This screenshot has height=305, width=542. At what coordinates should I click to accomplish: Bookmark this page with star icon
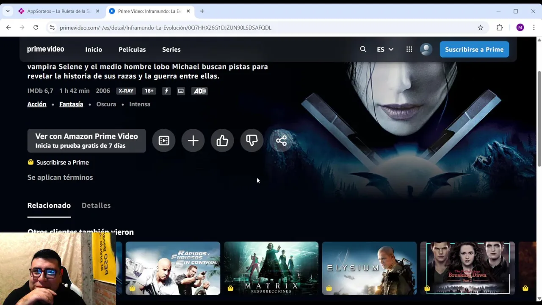pyautogui.click(x=480, y=28)
